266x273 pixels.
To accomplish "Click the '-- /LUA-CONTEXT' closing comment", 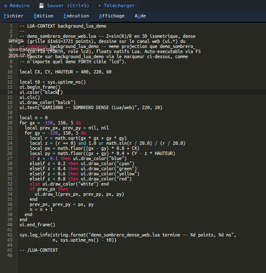I will click(x=39, y=250).
